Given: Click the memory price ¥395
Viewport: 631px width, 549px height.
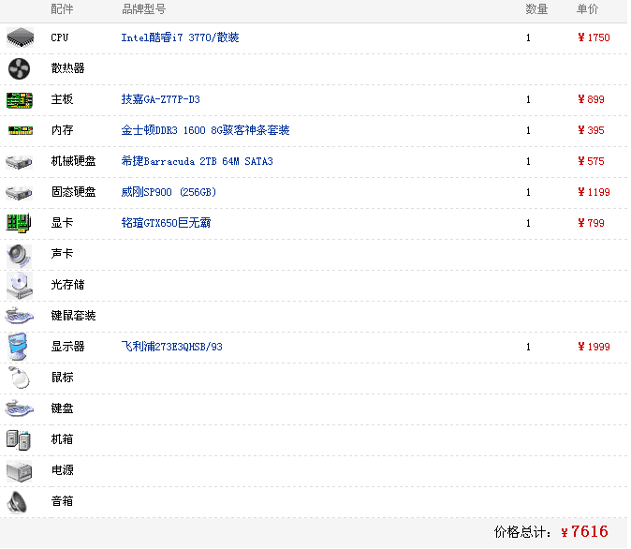Looking at the screenshot, I should (591, 130).
